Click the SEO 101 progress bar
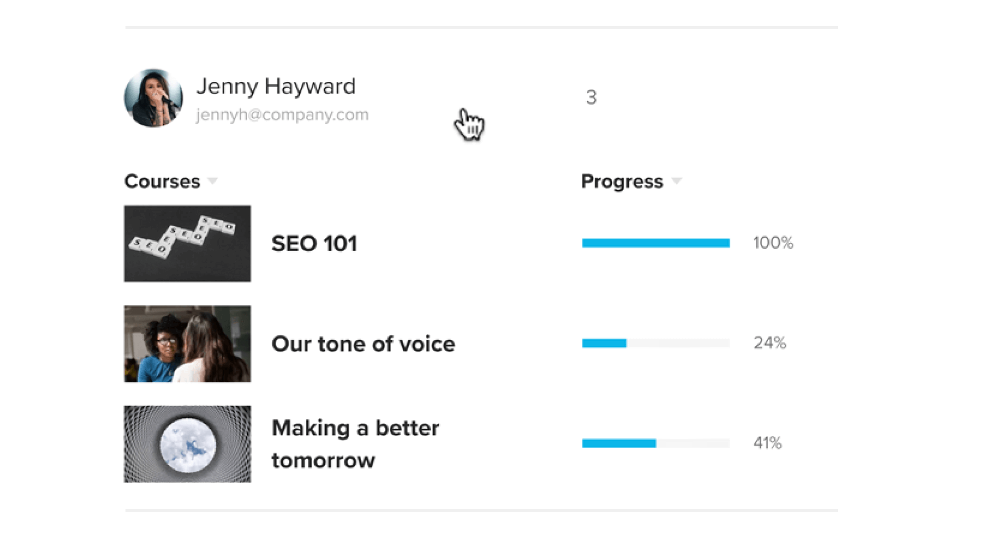 tap(656, 243)
